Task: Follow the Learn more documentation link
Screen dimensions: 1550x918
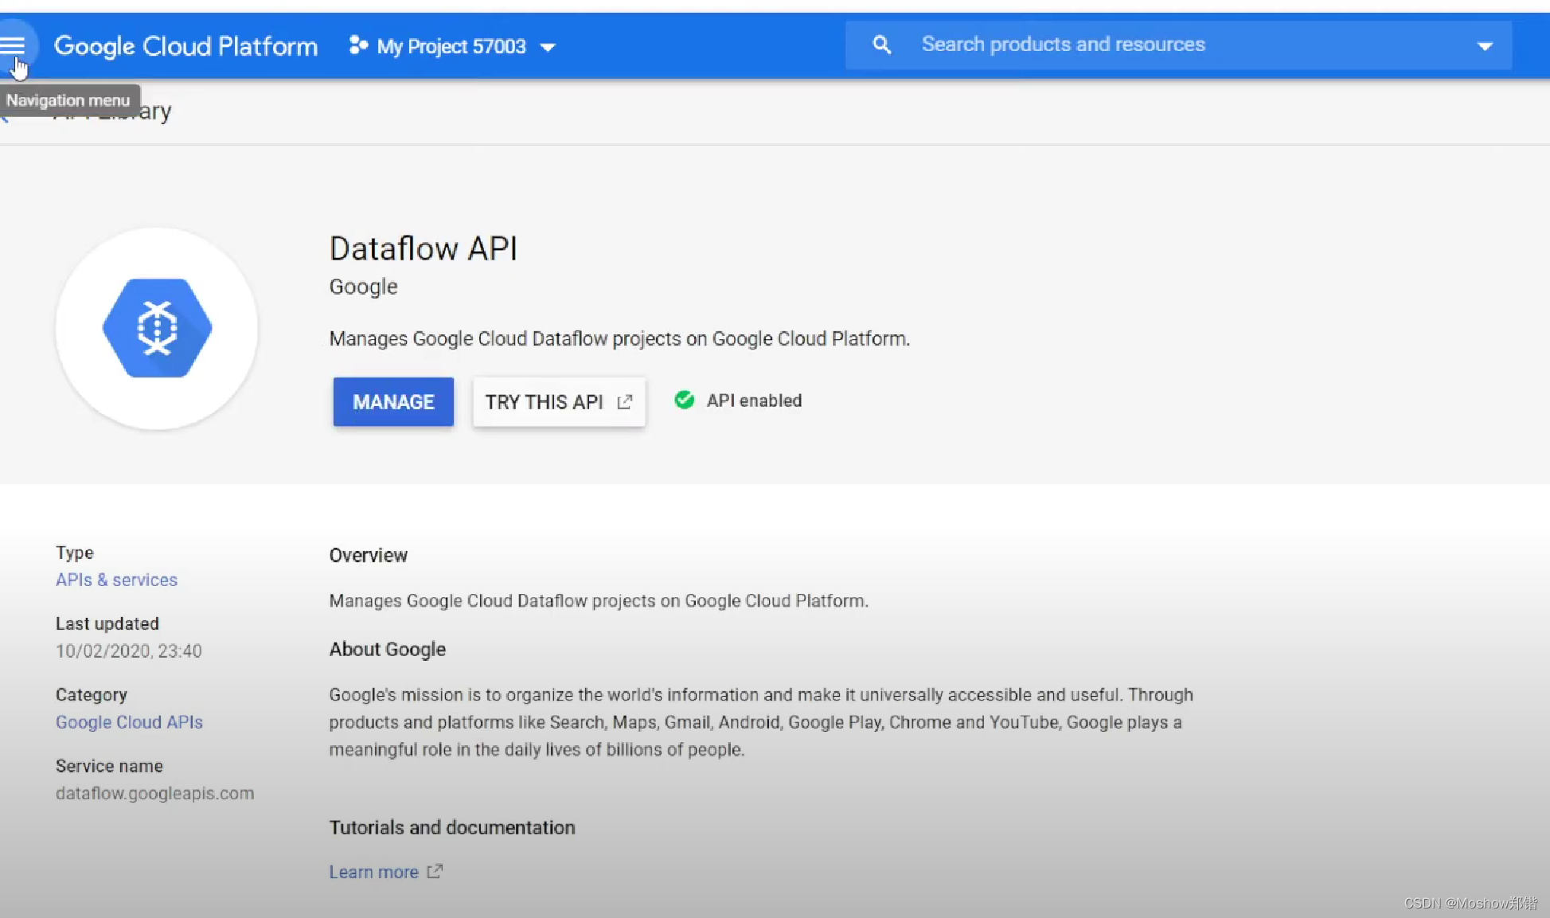Action: coord(373,872)
